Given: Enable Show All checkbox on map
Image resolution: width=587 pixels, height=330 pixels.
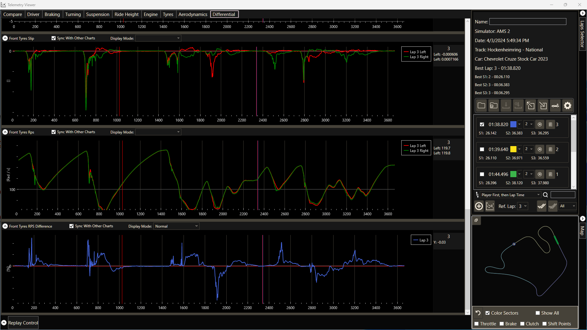Looking at the screenshot, I should coord(538,313).
